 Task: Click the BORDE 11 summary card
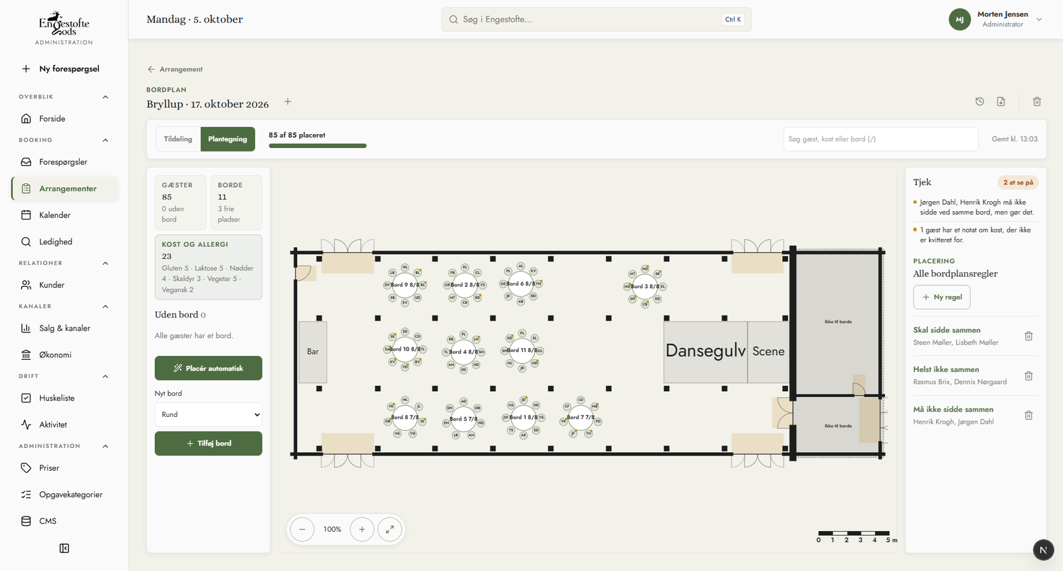[x=237, y=203]
